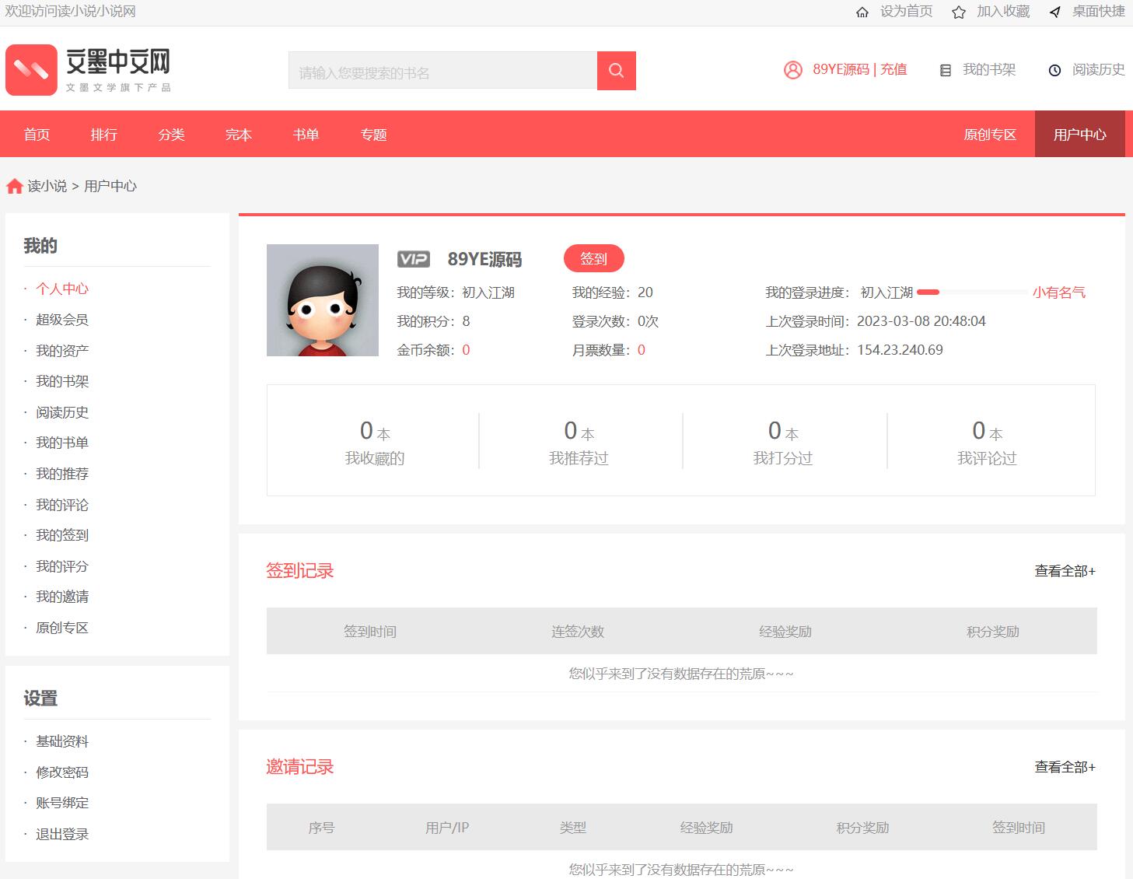Click the house icon beside 设为首页
The height and width of the screenshot is (879, 1133).
click(x=862, y=12)
